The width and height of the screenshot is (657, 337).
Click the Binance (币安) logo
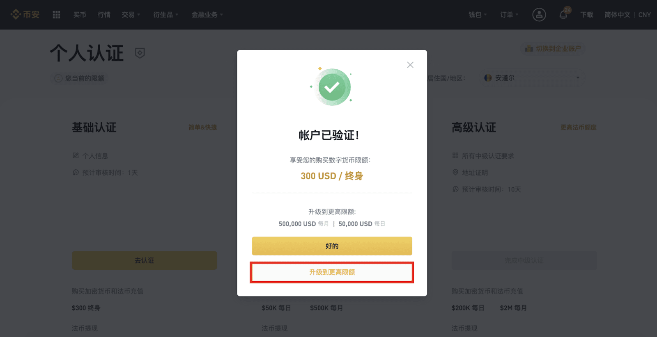25,15
